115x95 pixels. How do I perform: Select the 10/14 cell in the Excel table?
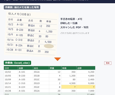tap(11, 83)
